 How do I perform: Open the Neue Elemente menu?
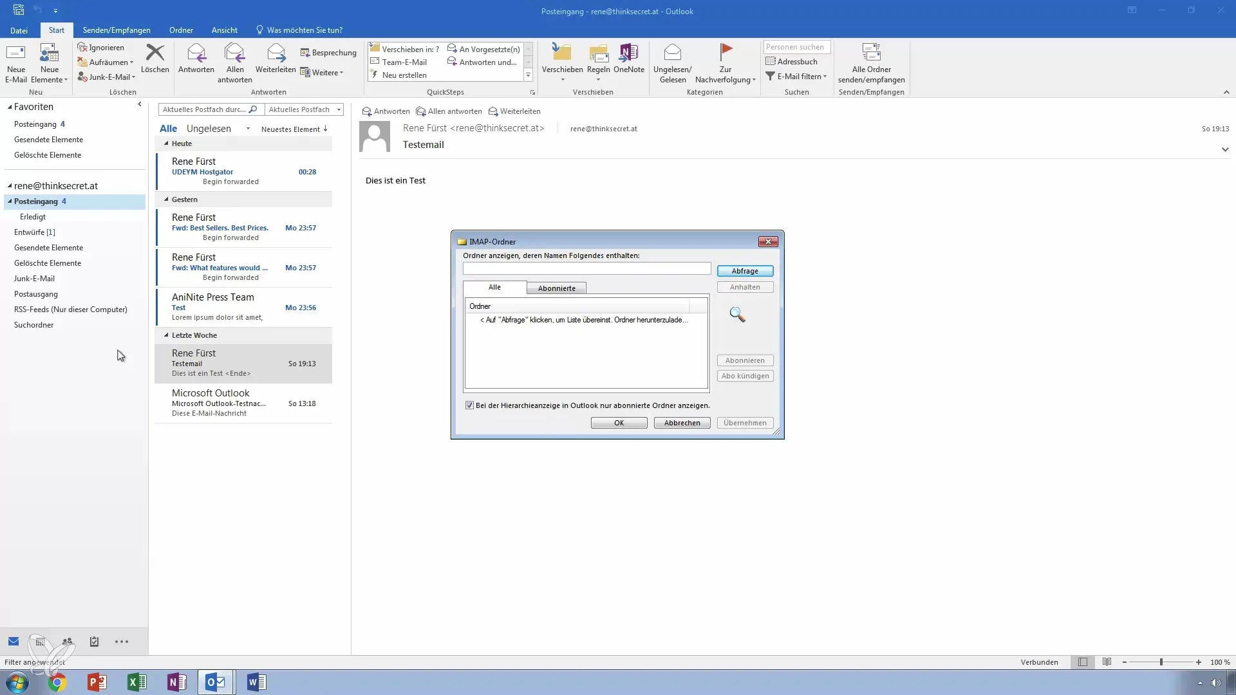50,63
